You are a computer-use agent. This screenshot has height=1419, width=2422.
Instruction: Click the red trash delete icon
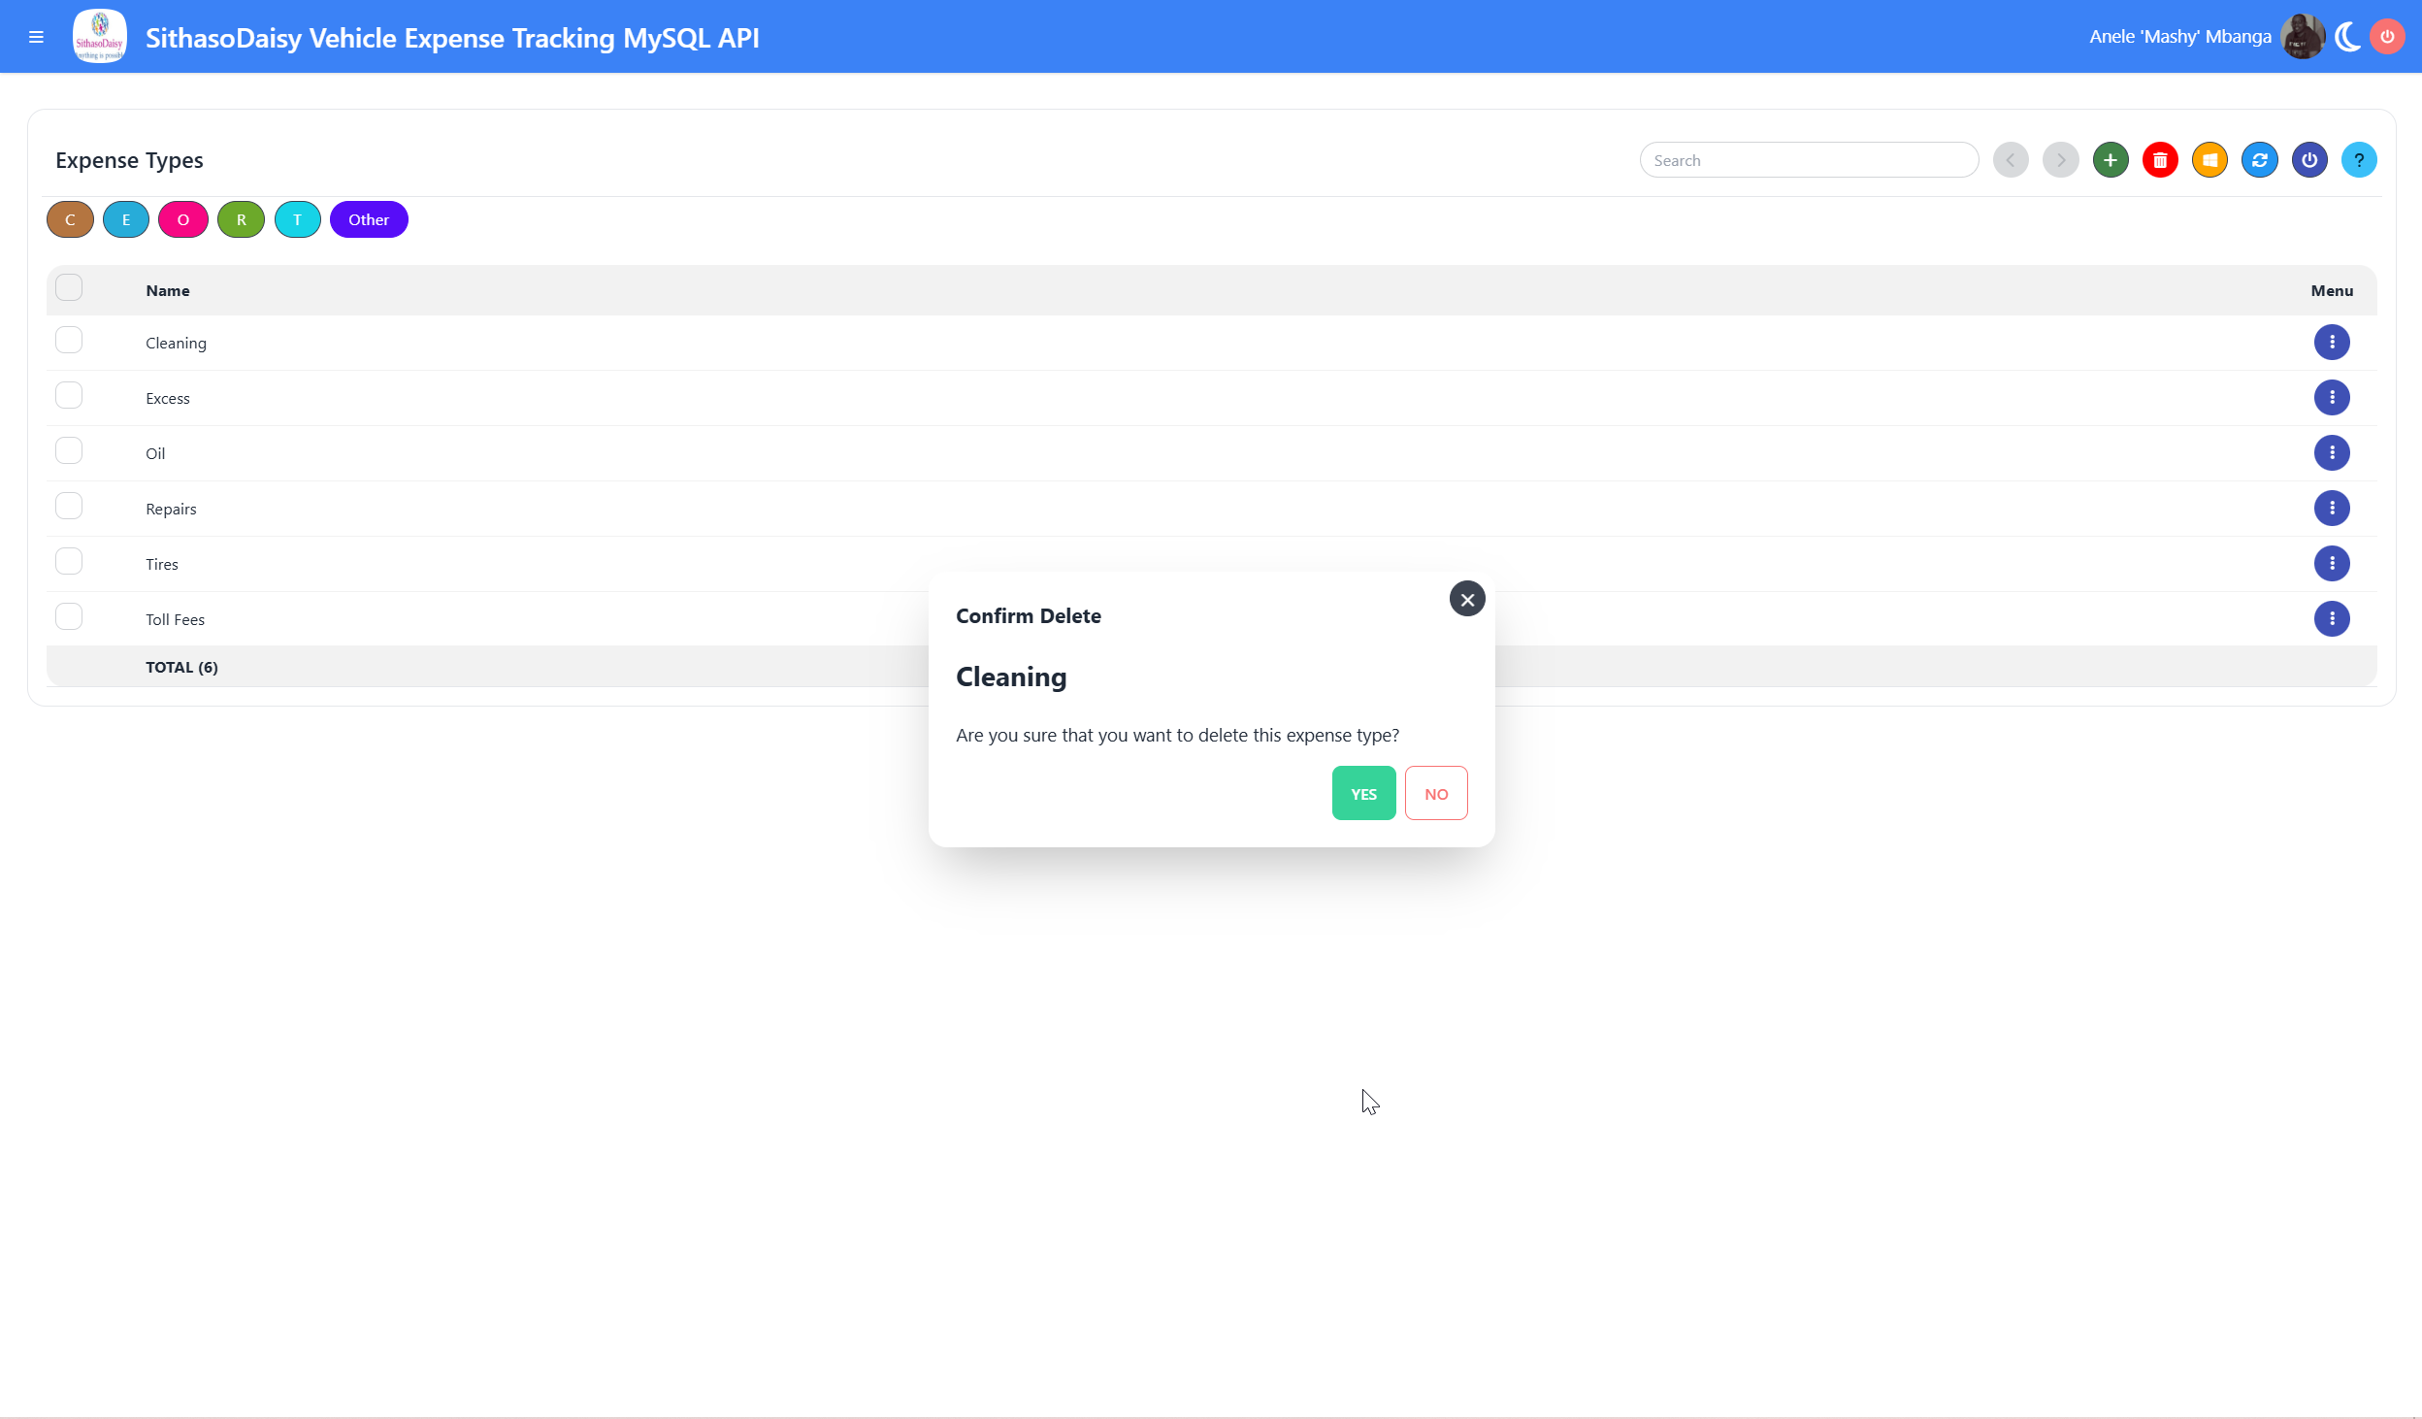[x=2160, y=160]
